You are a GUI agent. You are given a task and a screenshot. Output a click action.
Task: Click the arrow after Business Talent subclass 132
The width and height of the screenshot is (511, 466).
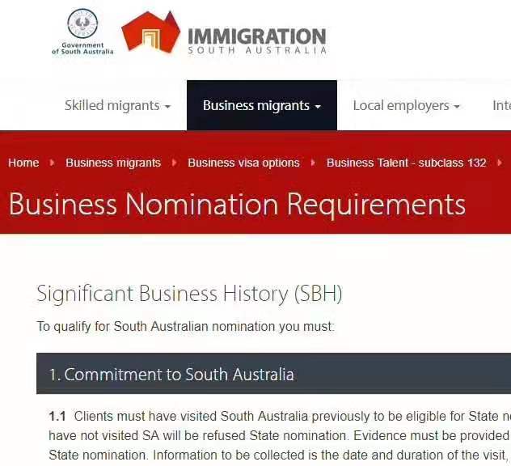(x=500, y=163)
